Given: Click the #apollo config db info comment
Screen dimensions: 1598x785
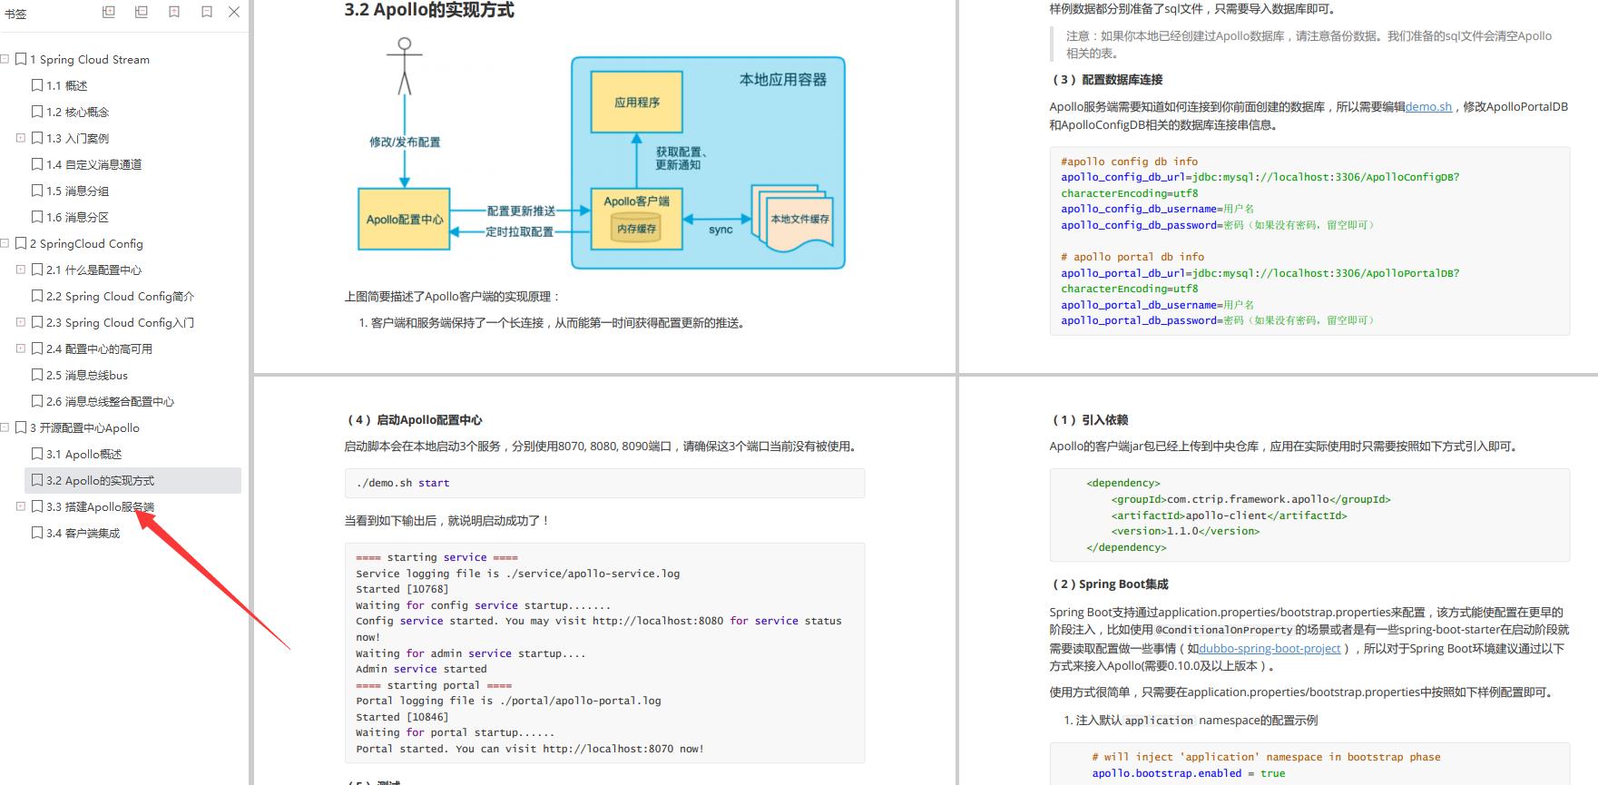Looking at the screenshot, I should pyautogui.click(x=1129, y=162).
